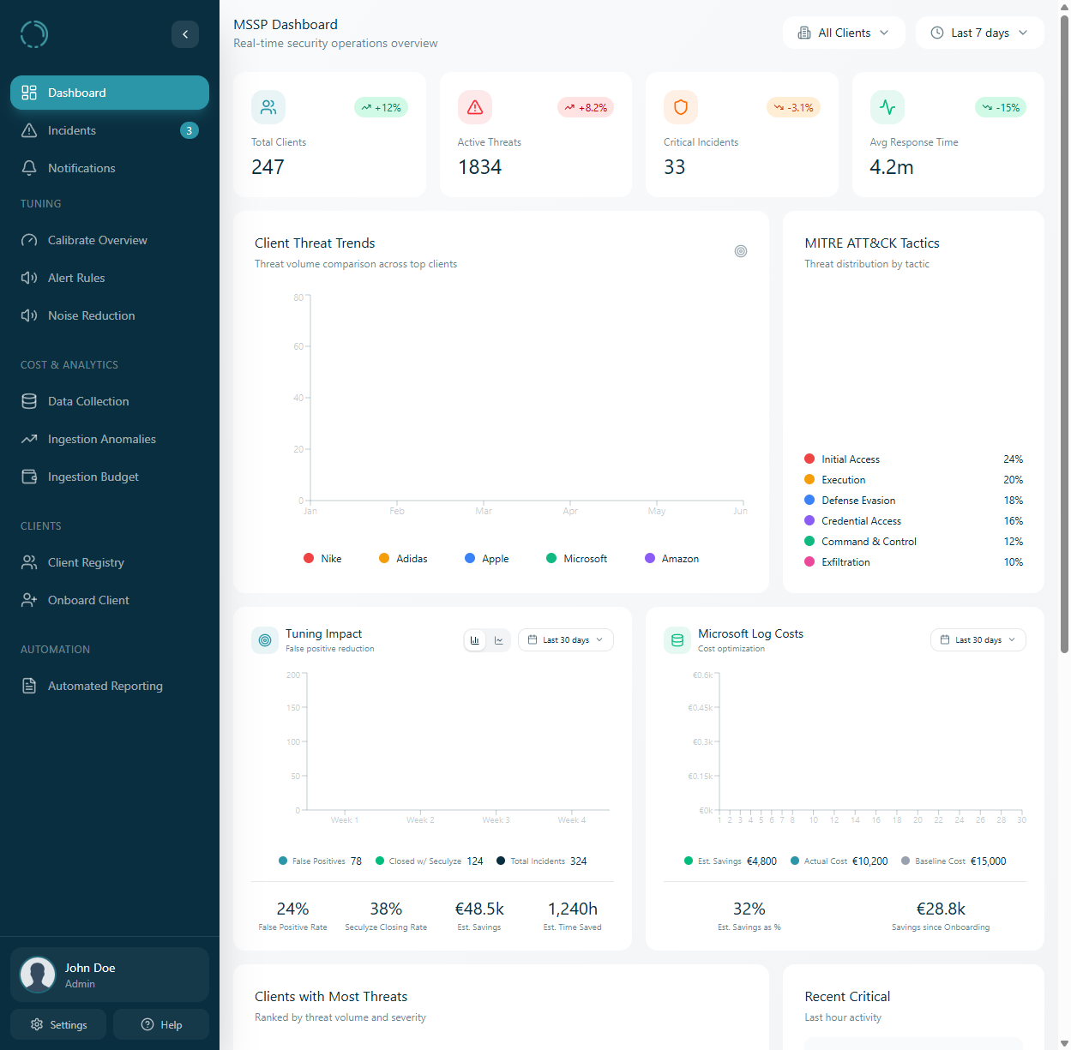Image resolution: width=1071 pixels, height=1050 pixels.
Task: Click the +8.2% Active Threats trend badge
Action: point(586,107)
